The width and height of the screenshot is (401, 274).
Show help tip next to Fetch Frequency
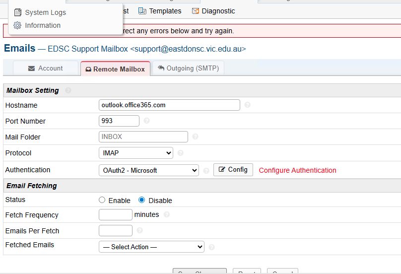point(167,214)
